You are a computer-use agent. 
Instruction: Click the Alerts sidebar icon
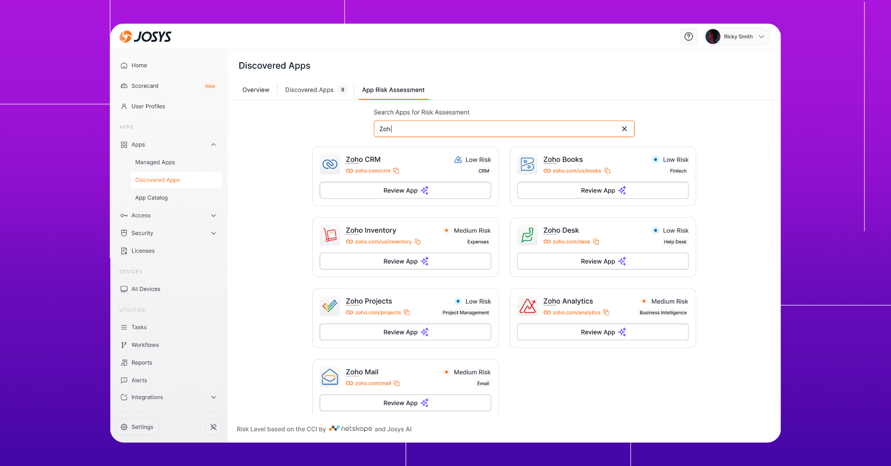click(x=124, y=381)
